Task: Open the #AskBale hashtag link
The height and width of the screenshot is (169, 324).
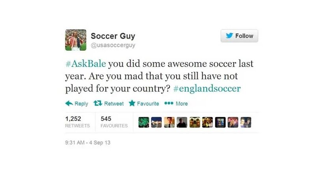Action: tap(86, 64)
